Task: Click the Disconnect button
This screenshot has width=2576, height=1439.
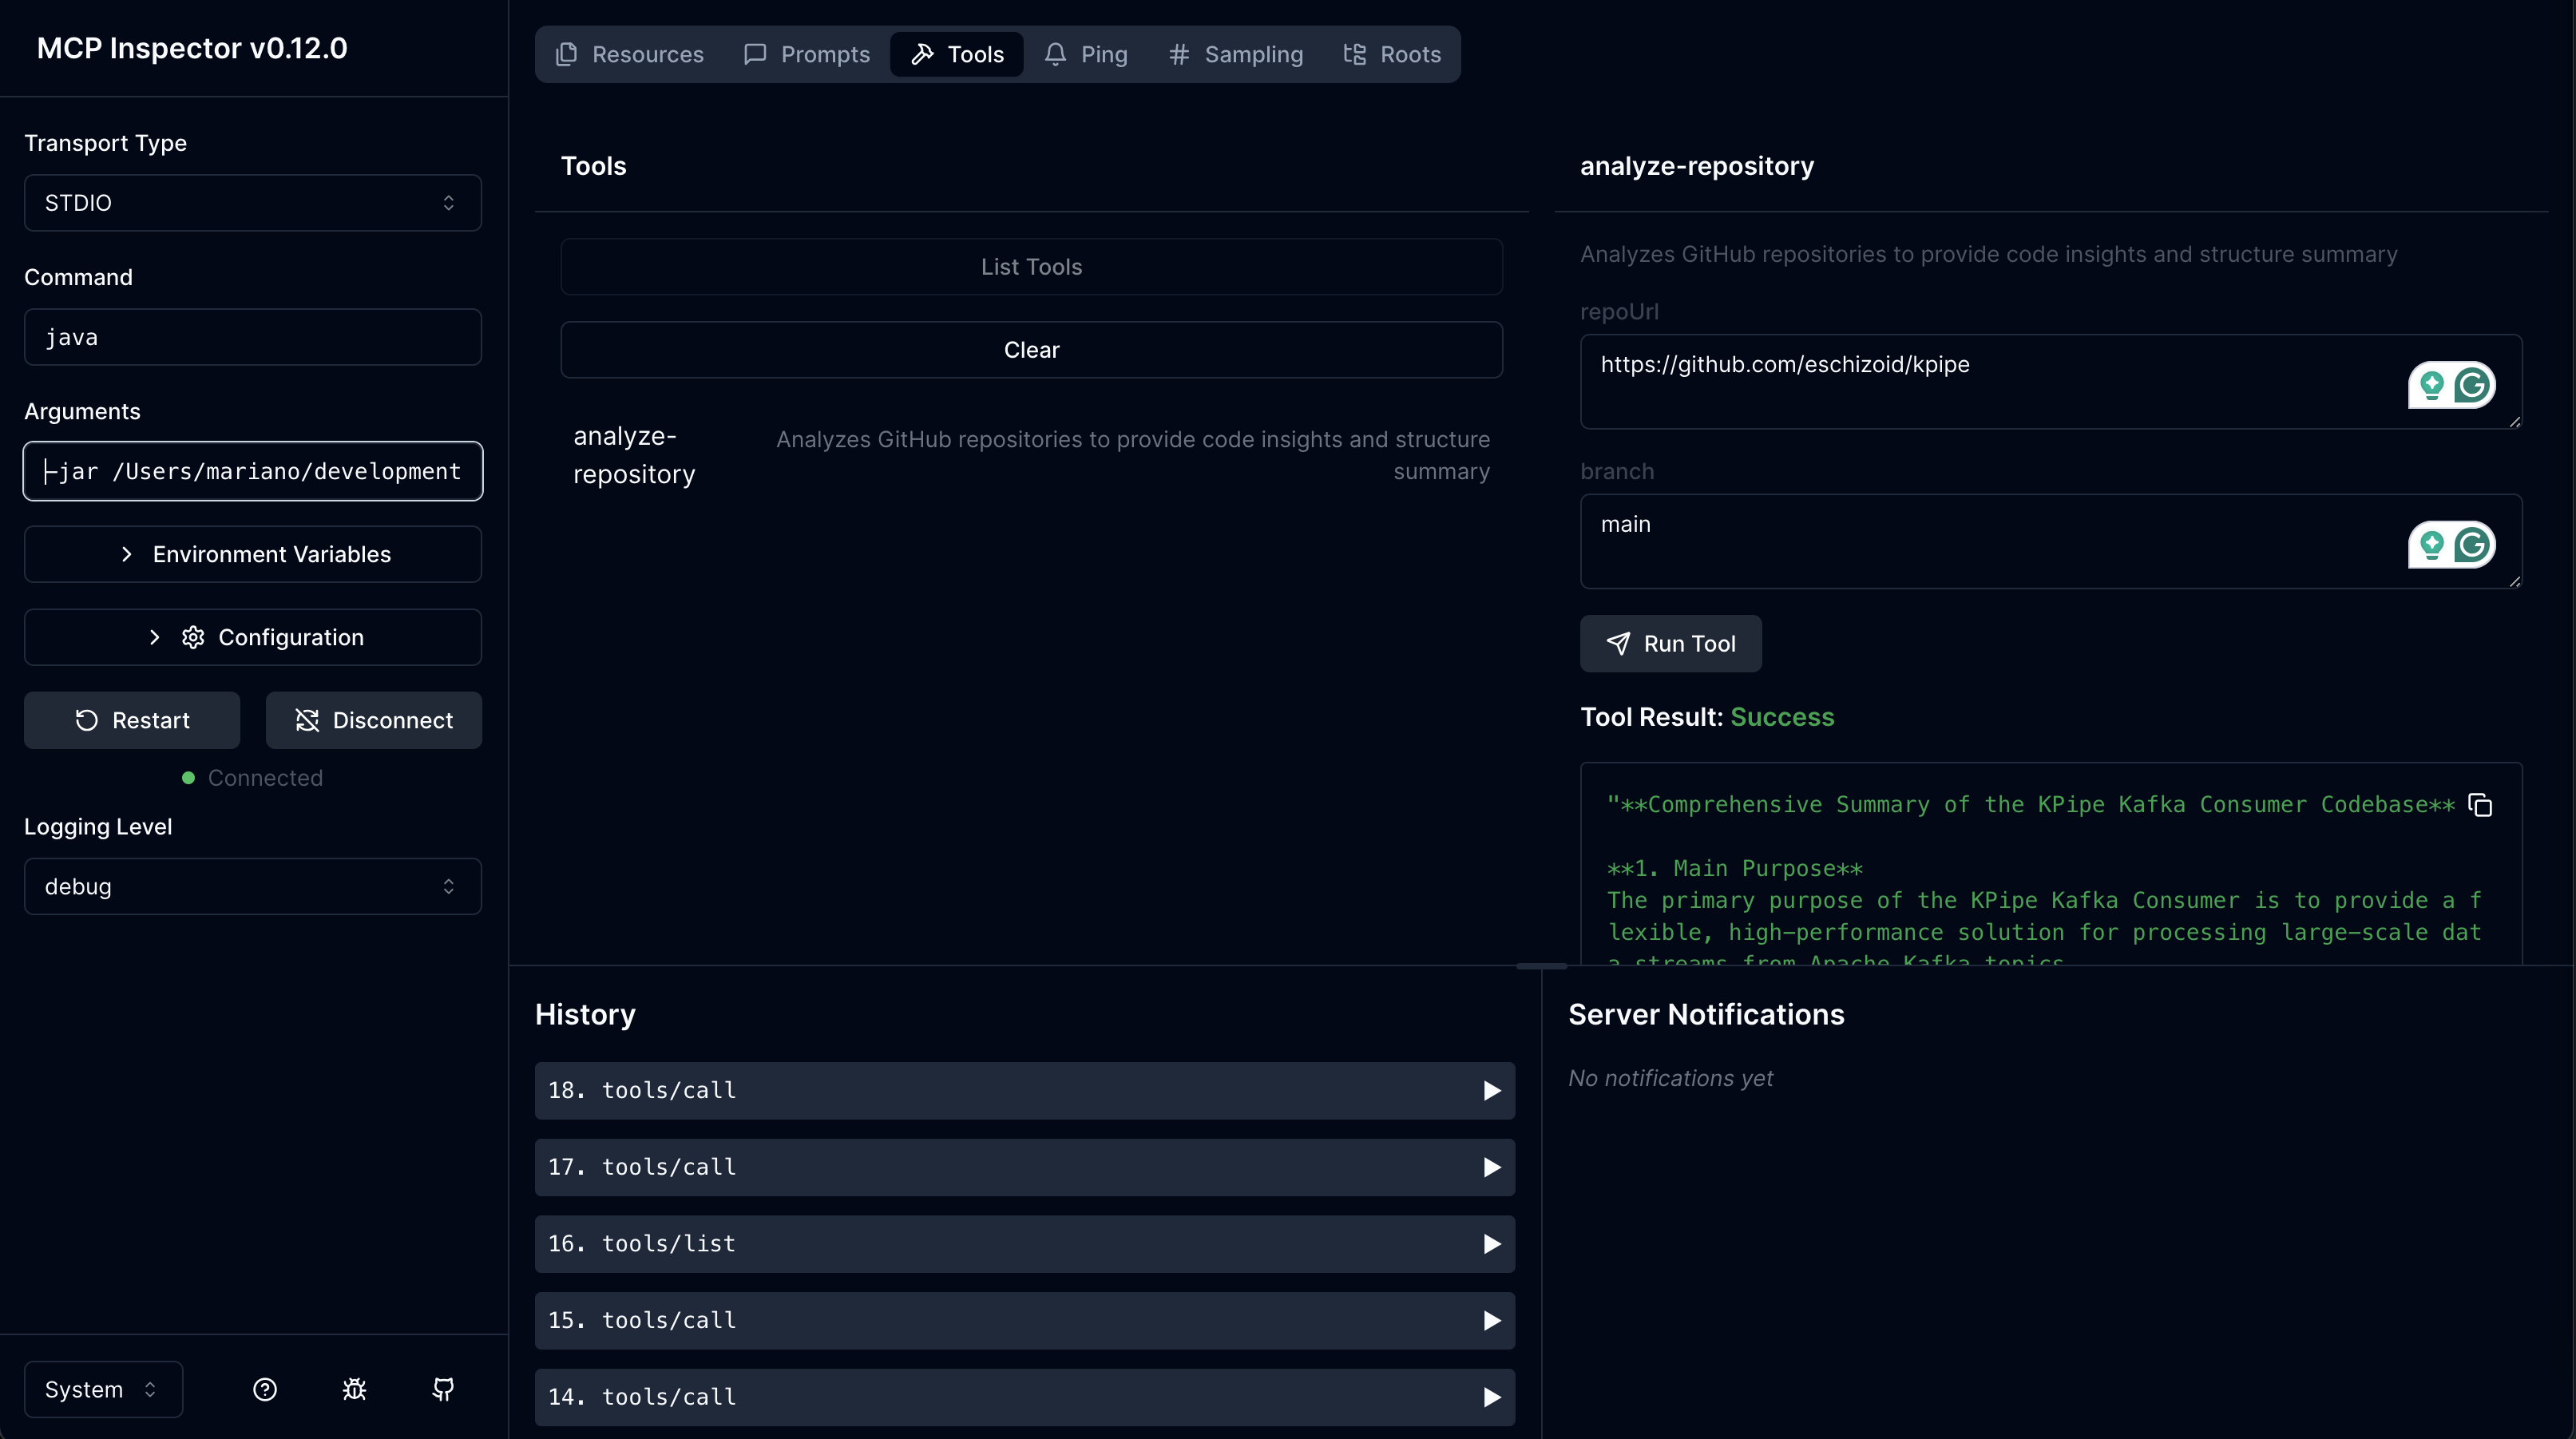Action: 374,720
